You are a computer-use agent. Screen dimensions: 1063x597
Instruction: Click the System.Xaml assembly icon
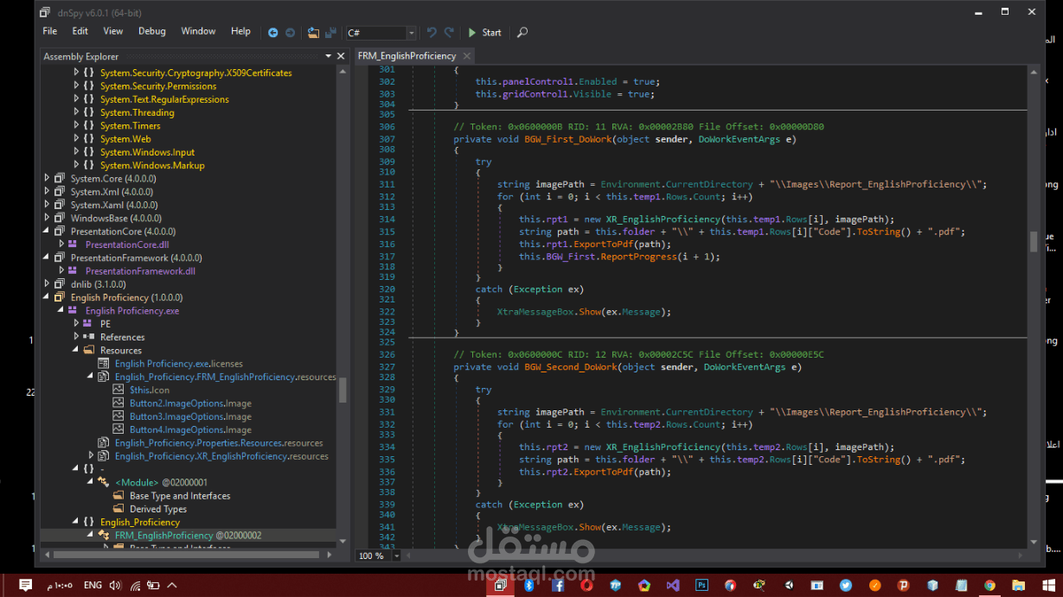(60, 205)
